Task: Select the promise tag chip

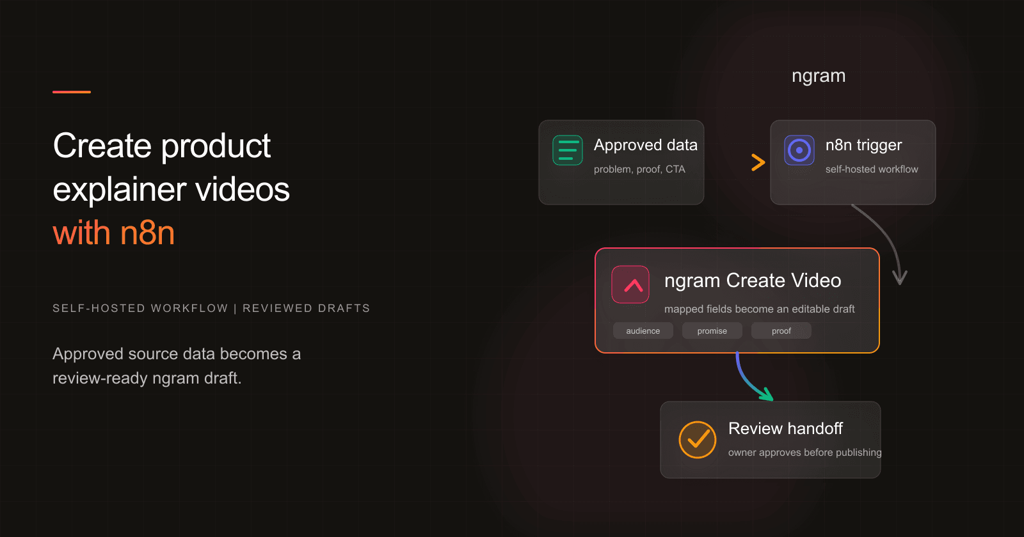Action: [x=712, y=331]
